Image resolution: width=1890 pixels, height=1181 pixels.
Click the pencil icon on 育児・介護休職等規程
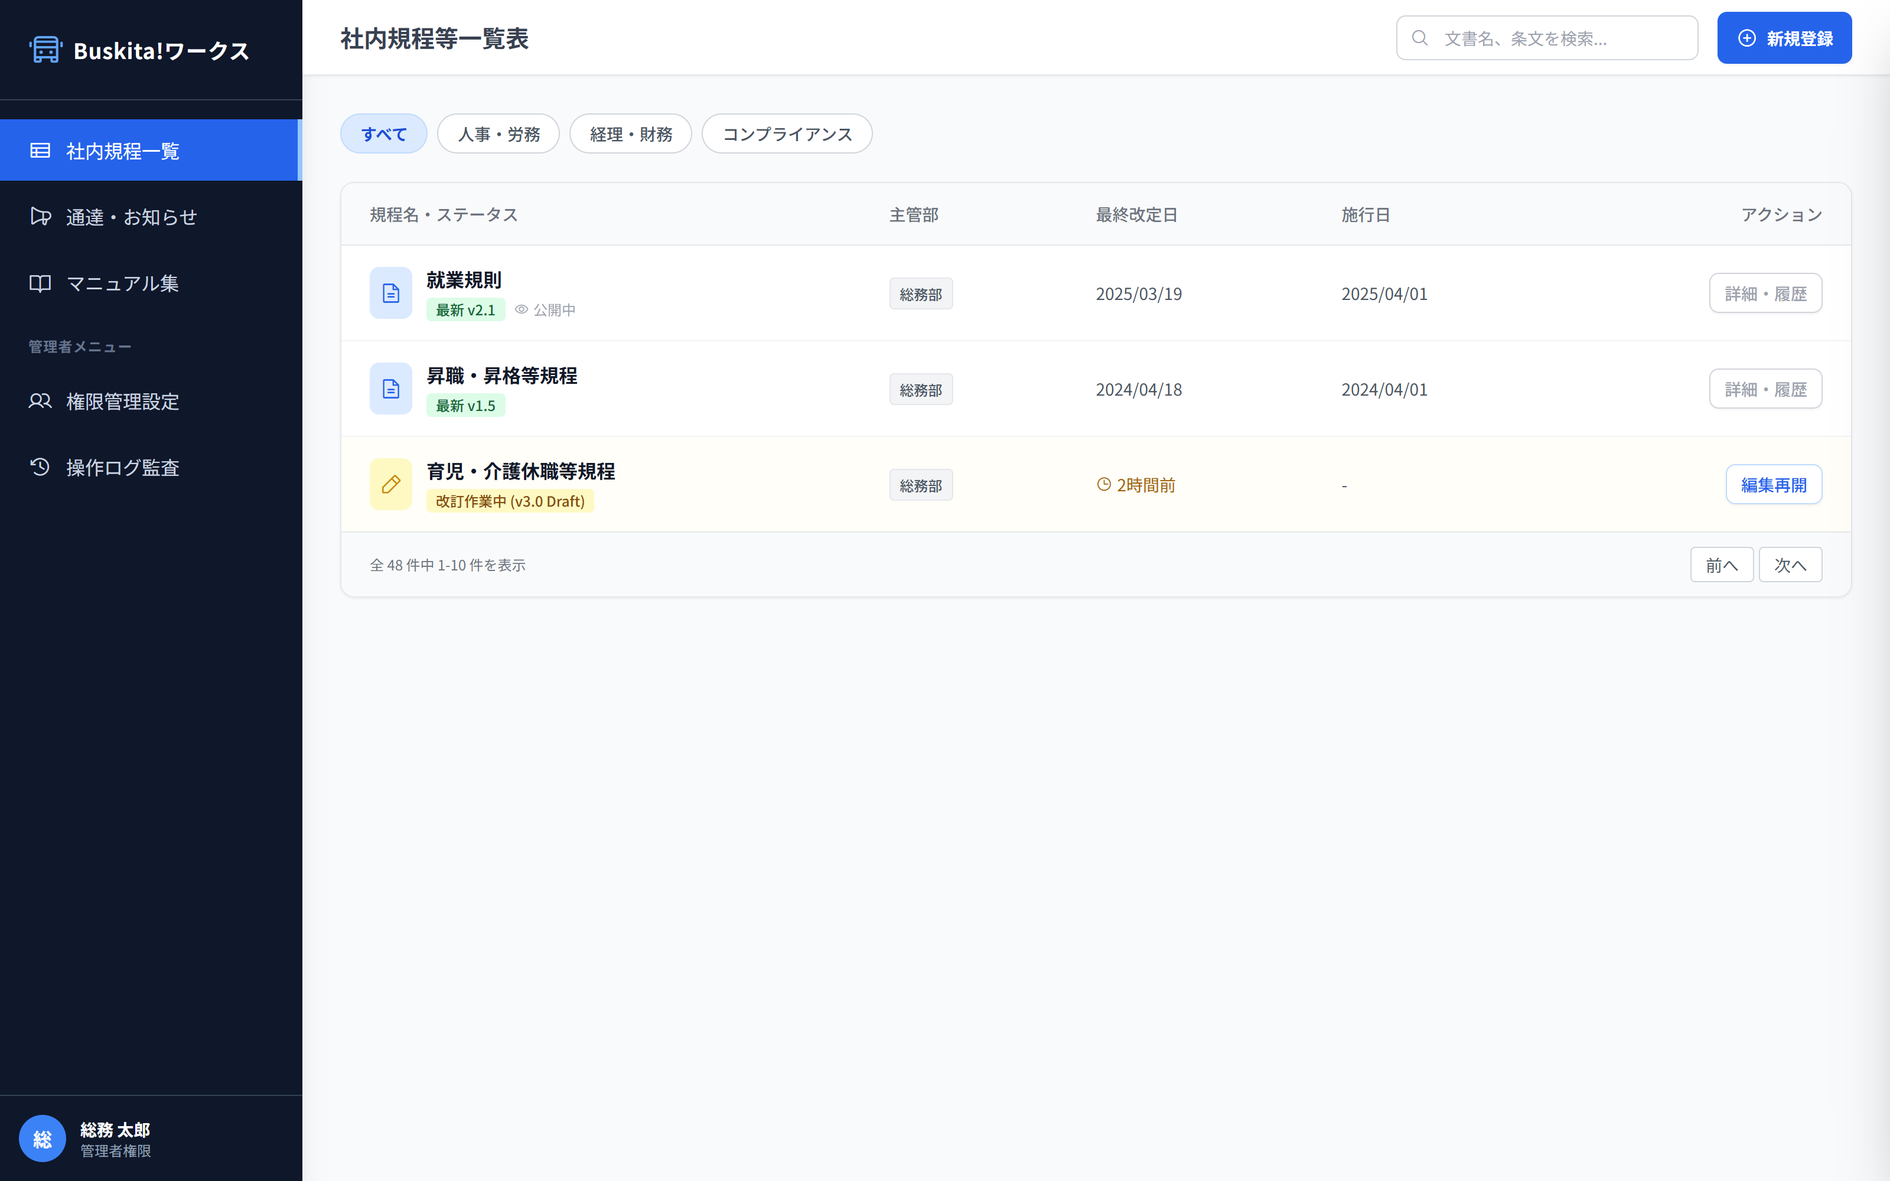390,484
